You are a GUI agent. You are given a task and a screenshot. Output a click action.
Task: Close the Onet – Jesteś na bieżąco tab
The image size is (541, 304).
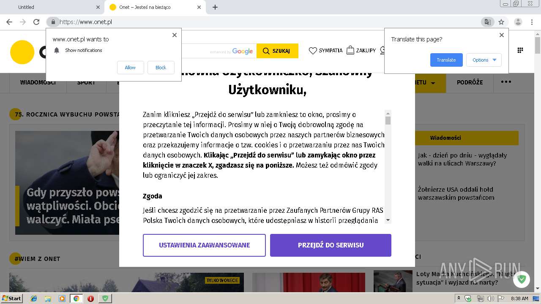(x=199, y=7)
